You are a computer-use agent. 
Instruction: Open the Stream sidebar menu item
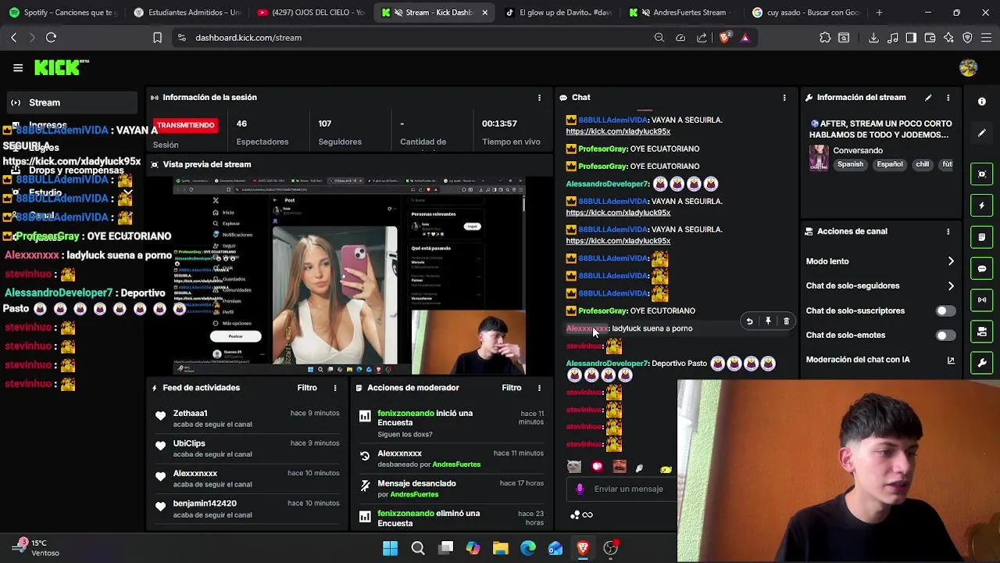click(70, 102)
